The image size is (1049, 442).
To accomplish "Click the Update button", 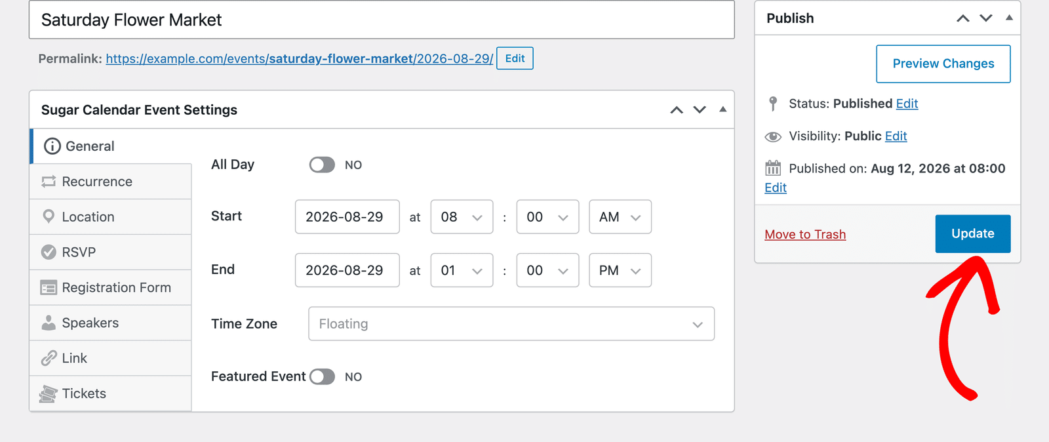I will pos(973,233).
